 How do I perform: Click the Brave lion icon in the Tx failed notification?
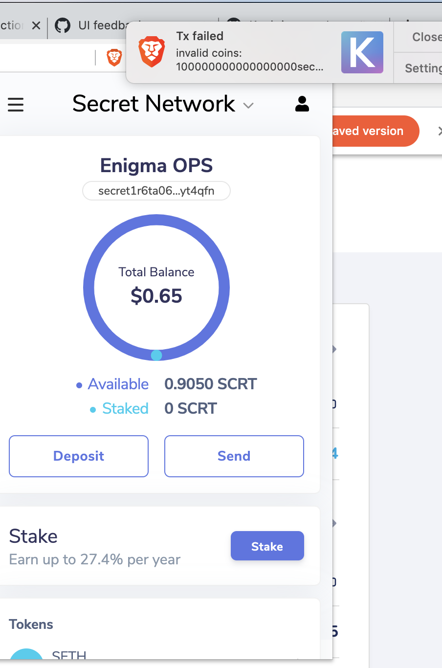coord(152,52)
